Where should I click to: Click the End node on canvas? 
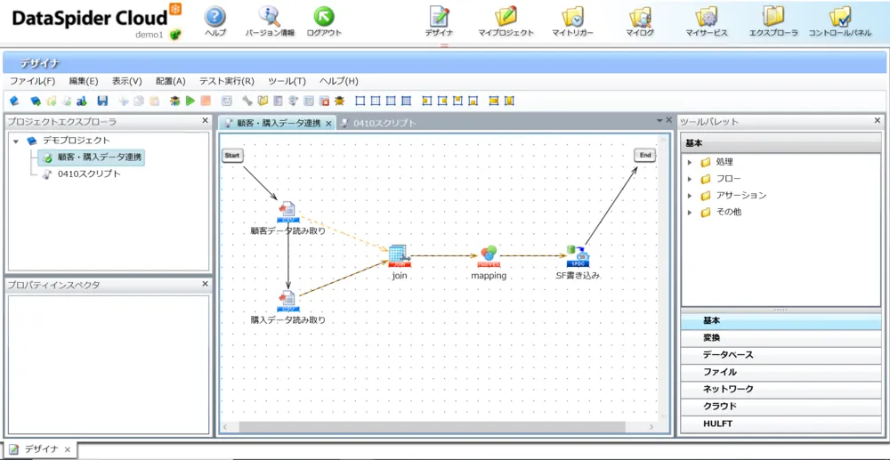pyautogui.click(x=644, y=155)
